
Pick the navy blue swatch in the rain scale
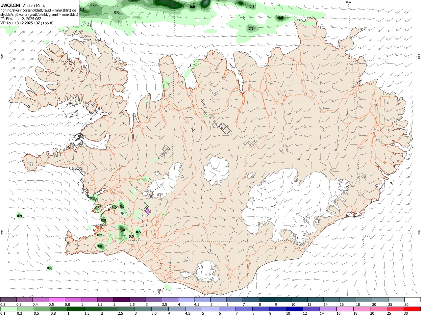(294, 309)
